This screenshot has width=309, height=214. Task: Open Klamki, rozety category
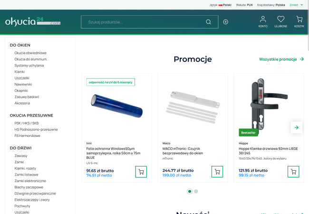(x=25, y=168)
